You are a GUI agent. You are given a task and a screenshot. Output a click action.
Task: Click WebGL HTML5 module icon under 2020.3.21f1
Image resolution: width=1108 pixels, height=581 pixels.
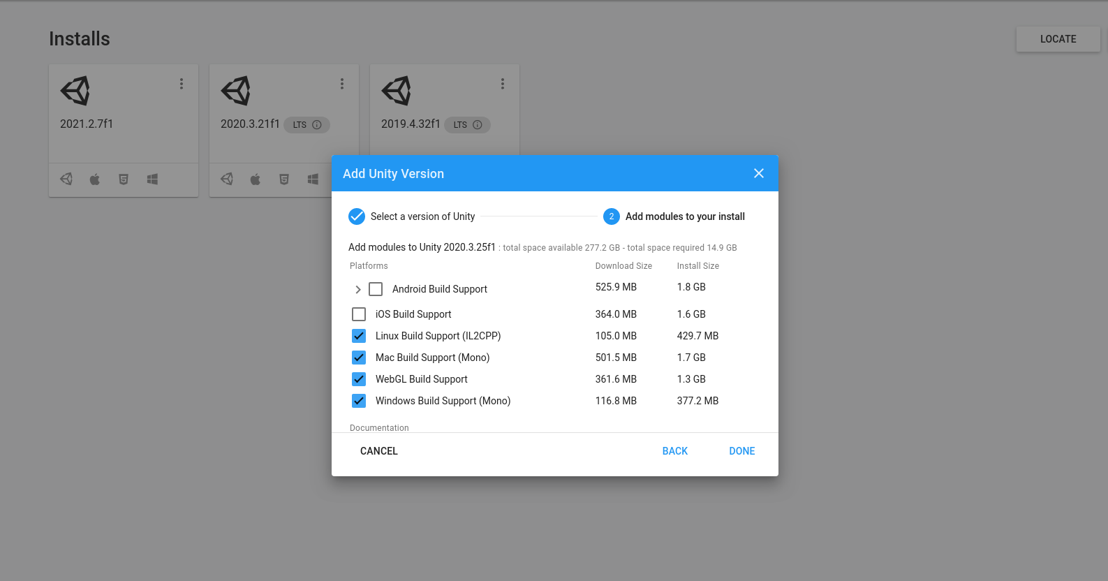pyautogui.click(x=284, y=179)
